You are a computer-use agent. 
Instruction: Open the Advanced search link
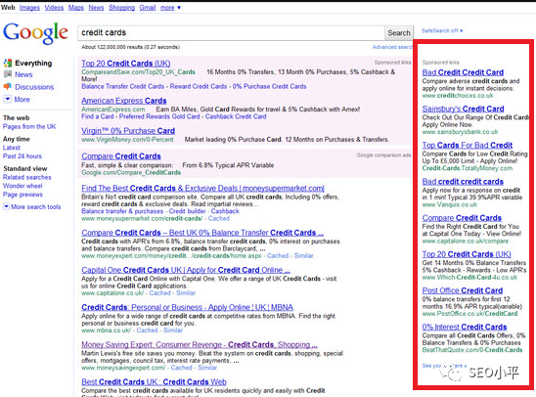pos(392,47)
